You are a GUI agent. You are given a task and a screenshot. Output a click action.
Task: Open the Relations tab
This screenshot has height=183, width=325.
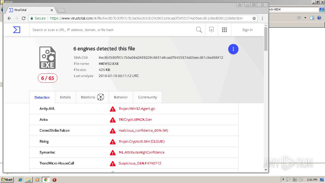tap(92, 97)
